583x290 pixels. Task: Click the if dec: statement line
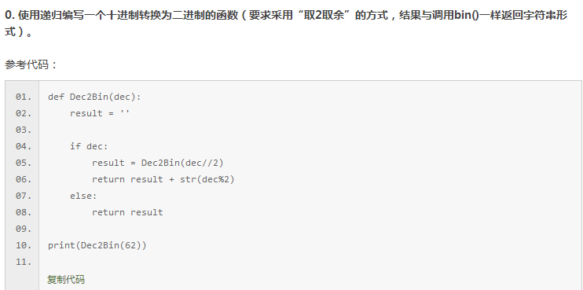pos(89,146)
